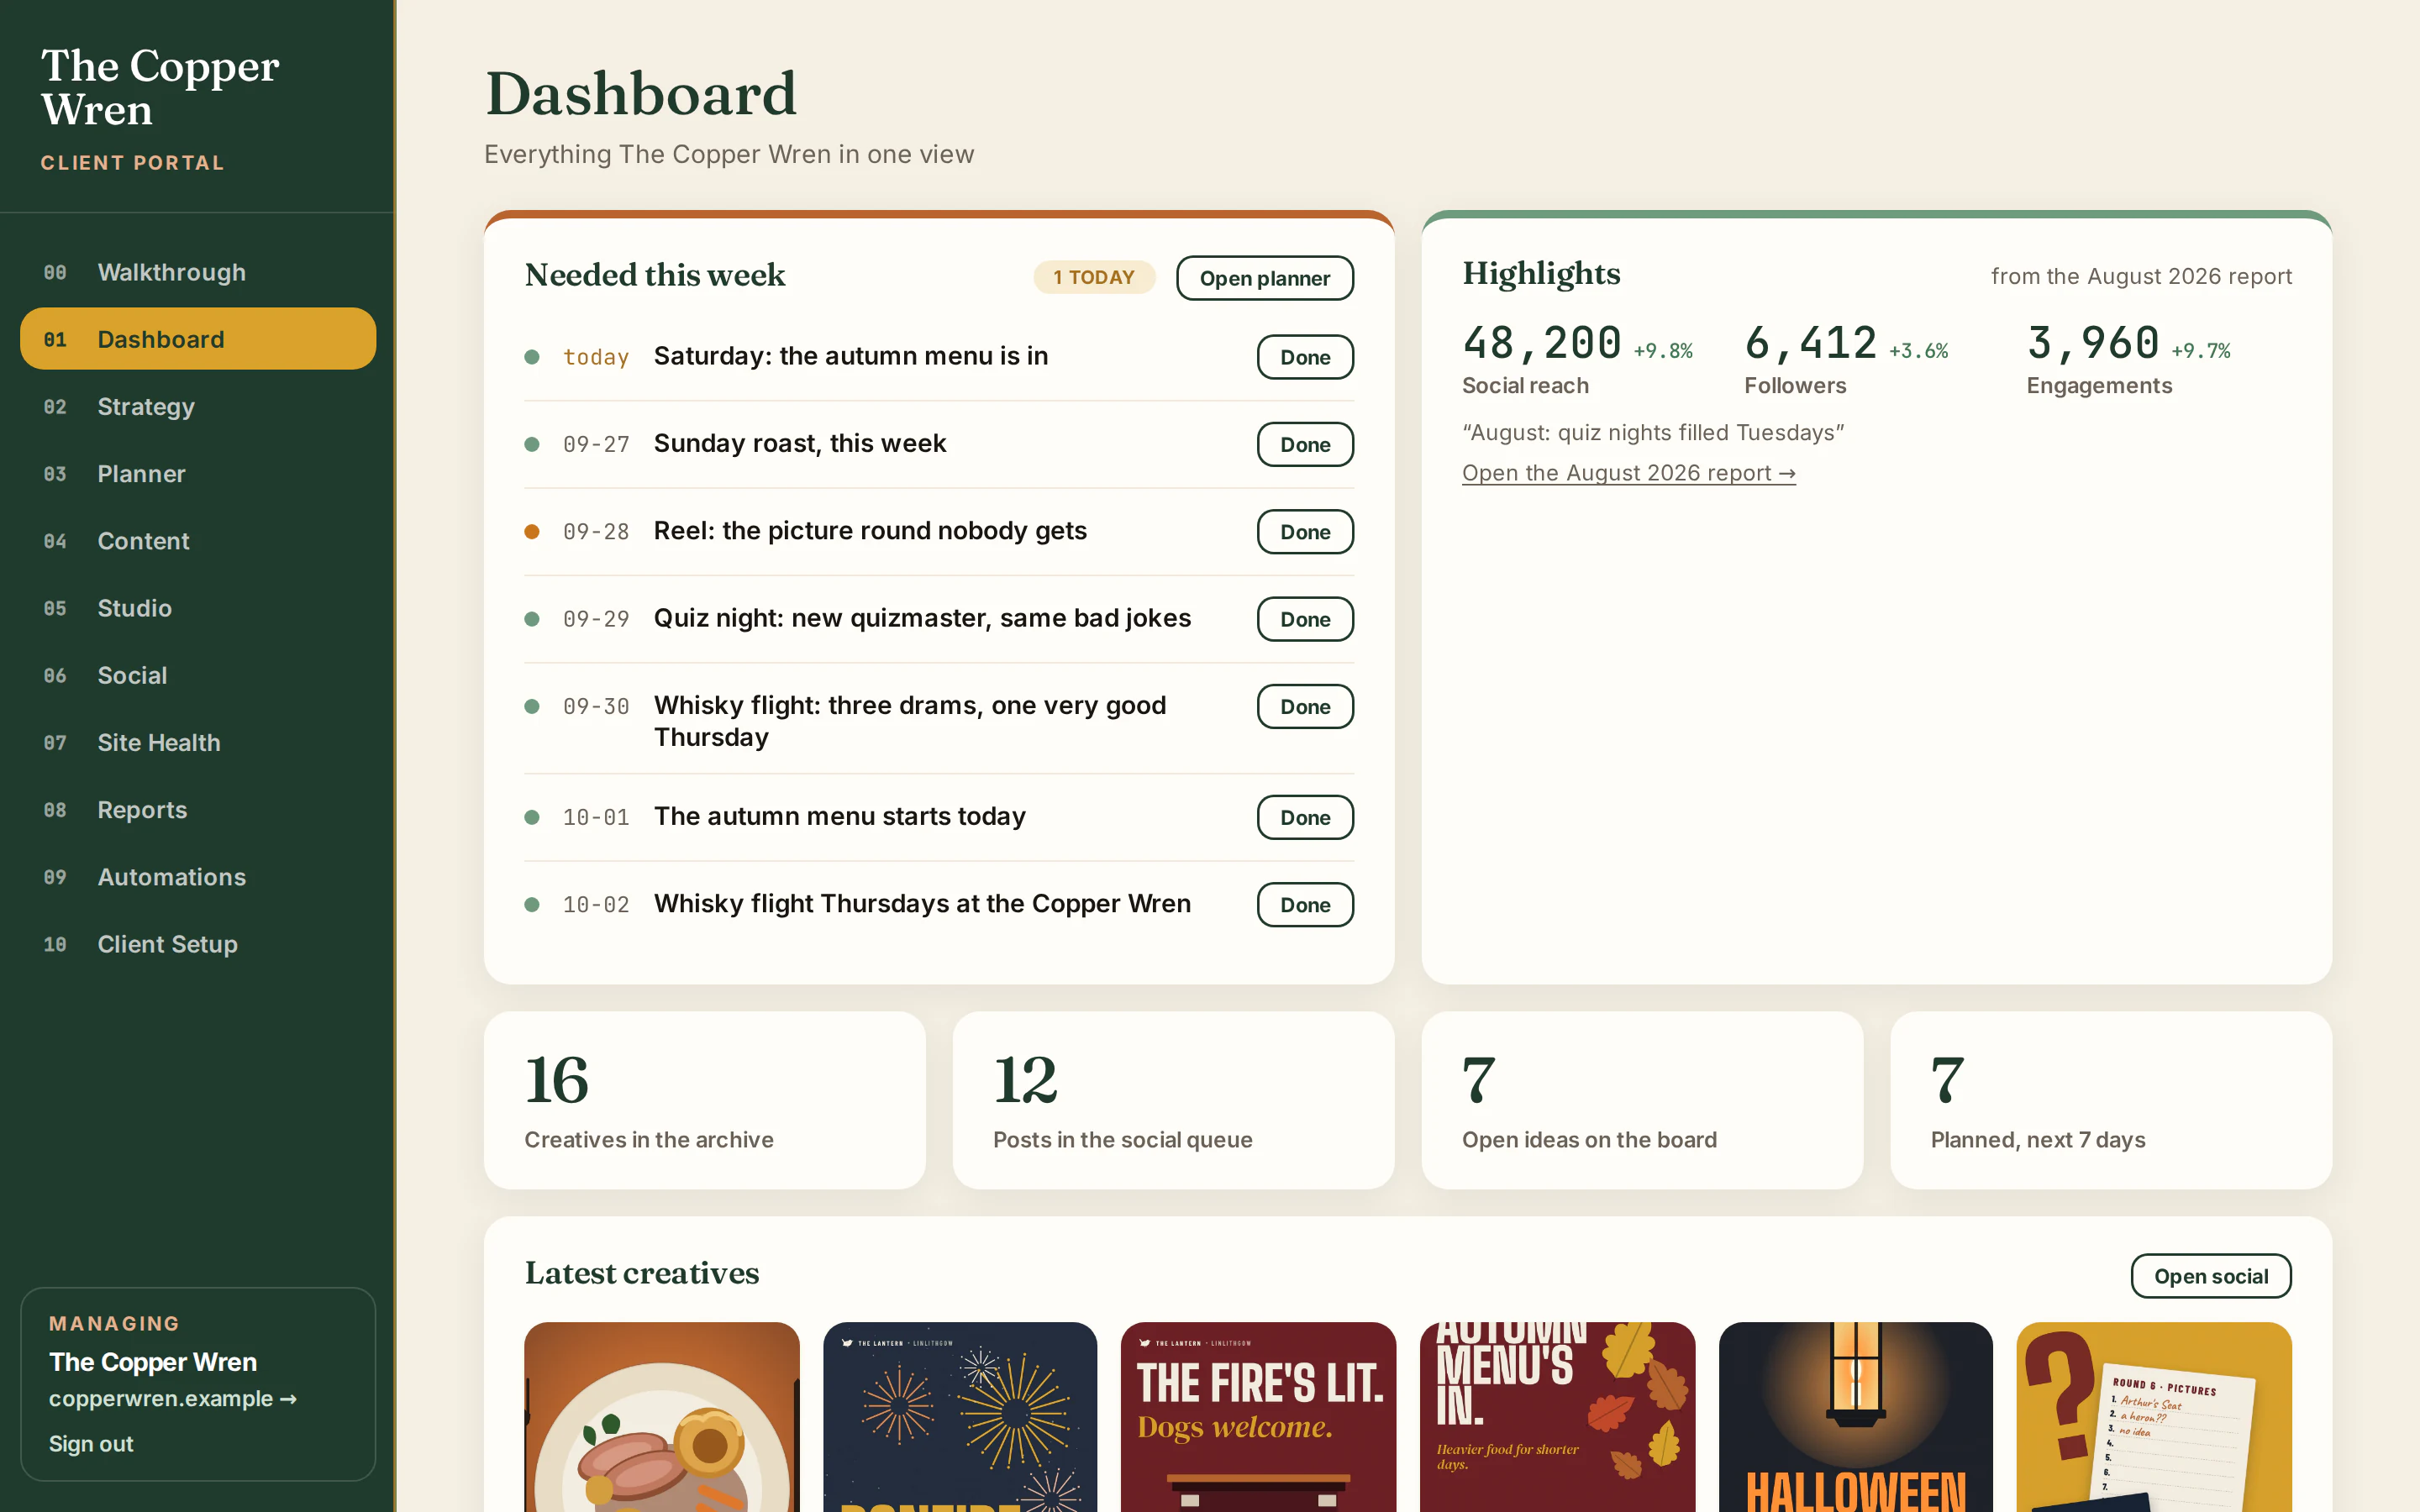Image resolution: width=2420 pixels, height=1512 pixels.
Task: Click the 'Reel: the picture round nobody gets' title
Action: point(870,530)
